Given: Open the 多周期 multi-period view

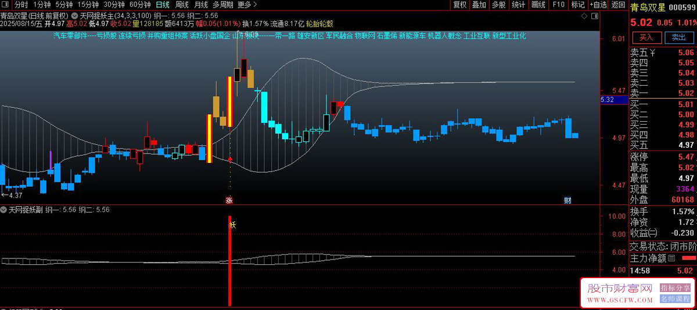Looking at the screenshot, I should coord(223,5).
